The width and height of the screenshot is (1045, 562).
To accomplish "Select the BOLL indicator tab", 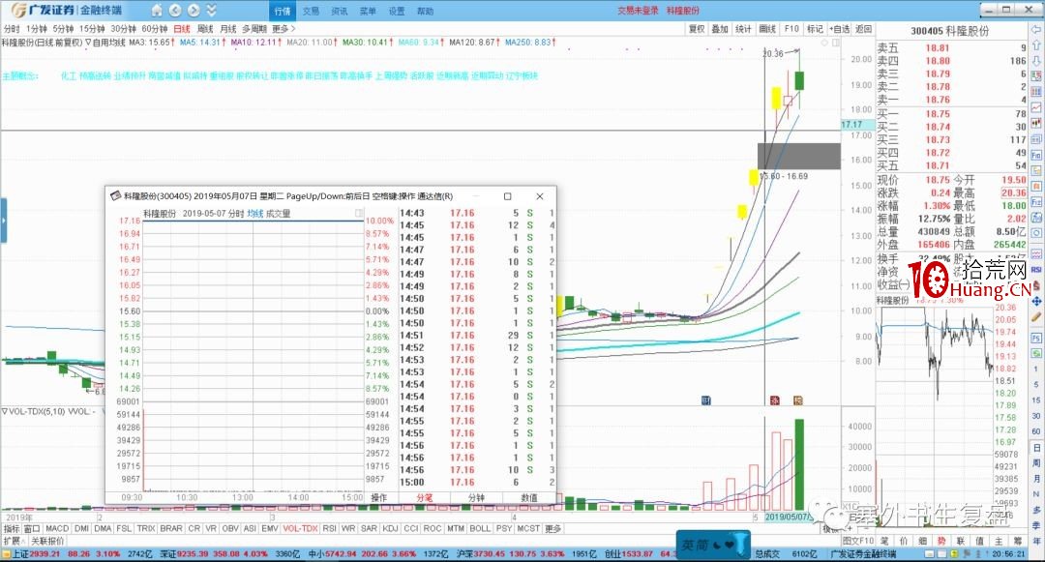I will pos(480,528).
